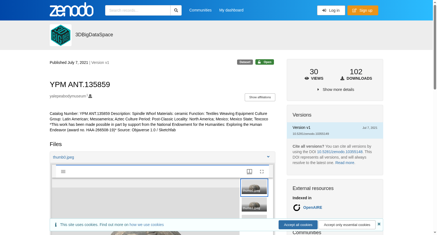Select the thumb1.jpeg thumbnail
The image size is (437, 235).
(254, 204)
